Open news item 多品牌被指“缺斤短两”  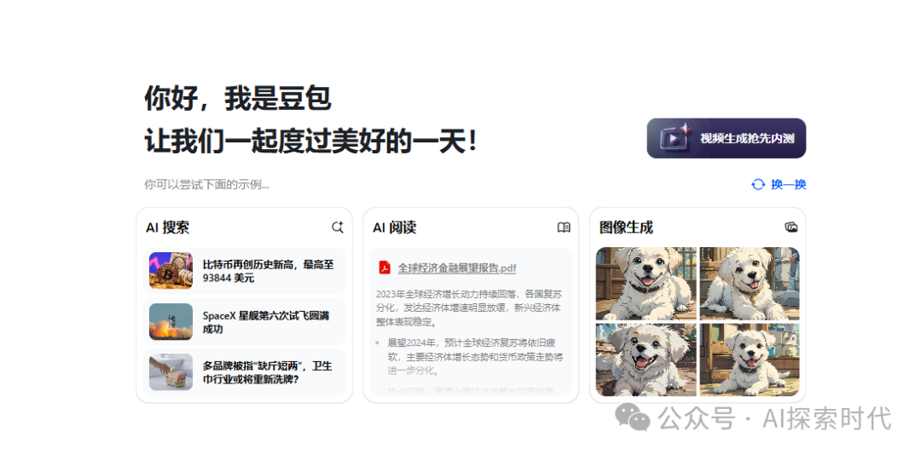coord(245,372)
